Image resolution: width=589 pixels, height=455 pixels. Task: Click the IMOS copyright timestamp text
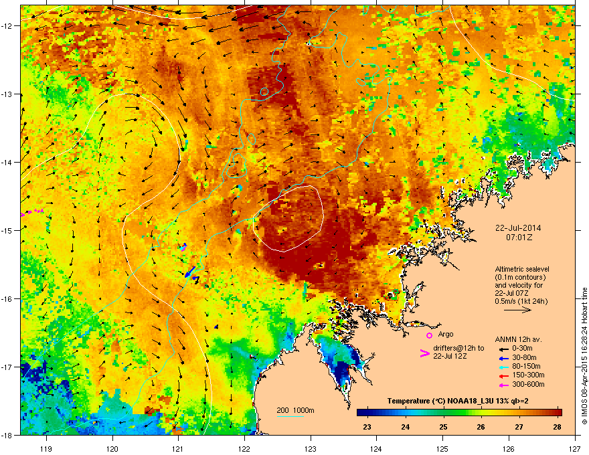pyautogui.click(x=584, y=356)
